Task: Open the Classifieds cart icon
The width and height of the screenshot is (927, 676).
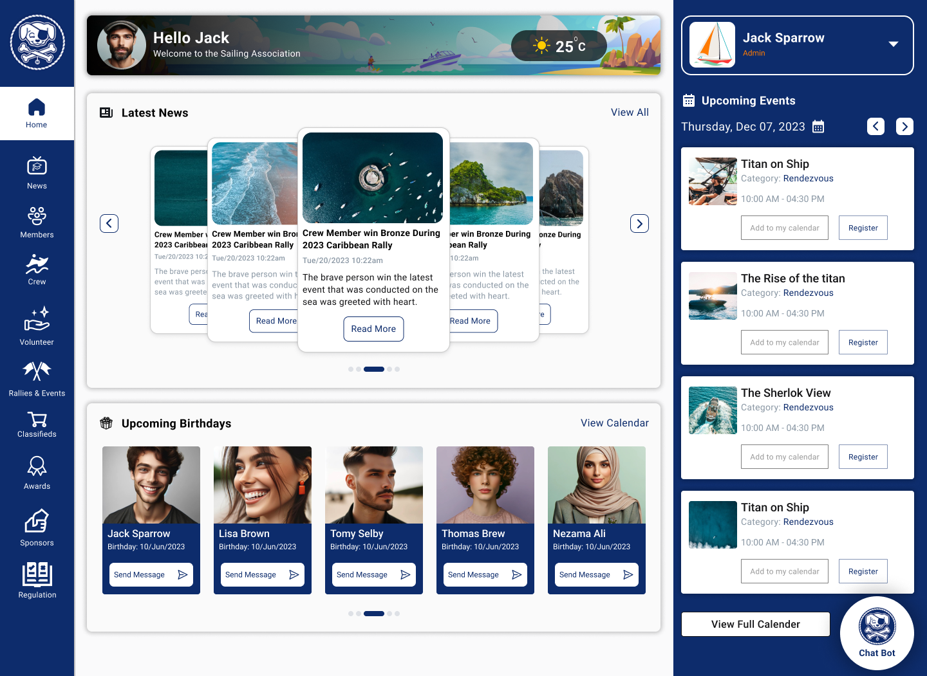Action: (37, 420)
